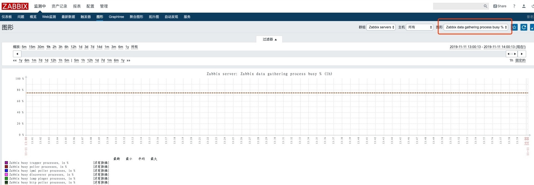The width and height of the screenshot is (534, 185).
Task: Click the search magnifier icon
Action: coord(485,6)
